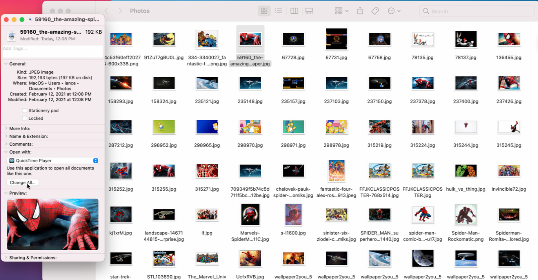538x280 pixels.
Task: Select the lf.jpg thumbnail
Action: point(207,215)
